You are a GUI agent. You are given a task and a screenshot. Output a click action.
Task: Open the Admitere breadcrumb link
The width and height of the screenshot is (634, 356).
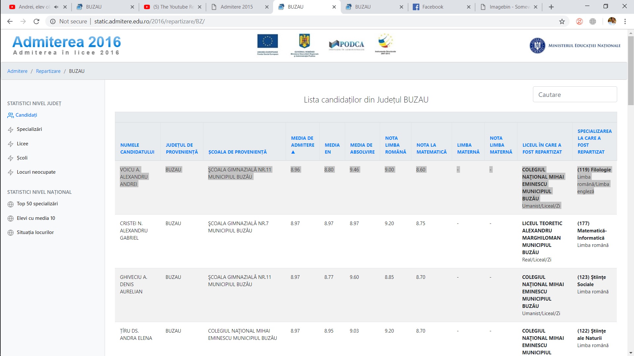point(18,71)
